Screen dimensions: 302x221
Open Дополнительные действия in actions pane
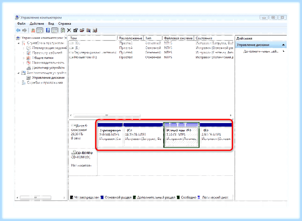pos(261,51)
